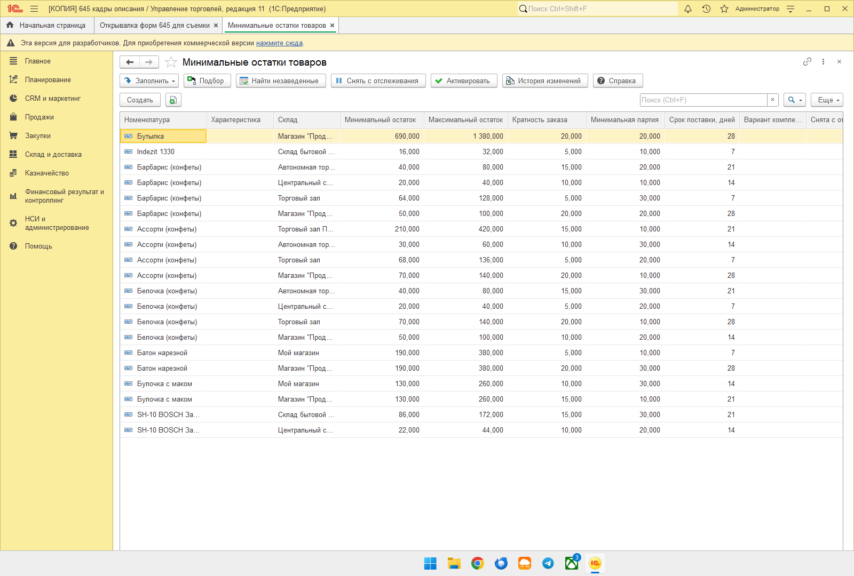Click the Подбор button

click(207, 81)
